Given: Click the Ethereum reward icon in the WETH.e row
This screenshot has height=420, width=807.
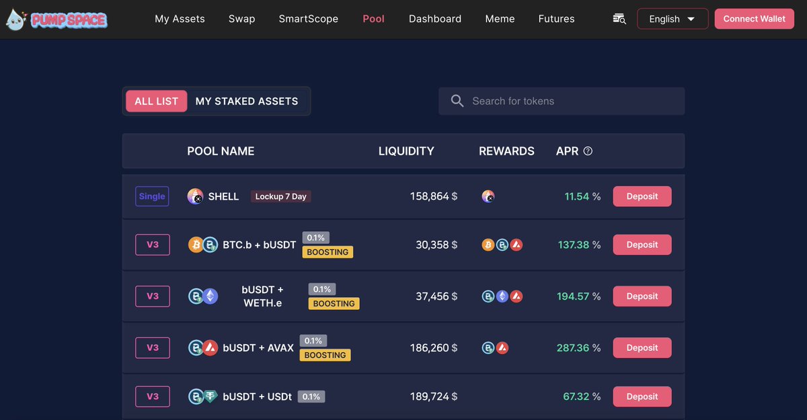Looking at the screenshot, I should point(502,296).
